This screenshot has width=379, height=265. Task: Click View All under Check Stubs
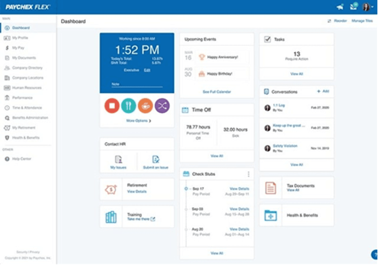[x=217, y=253]
